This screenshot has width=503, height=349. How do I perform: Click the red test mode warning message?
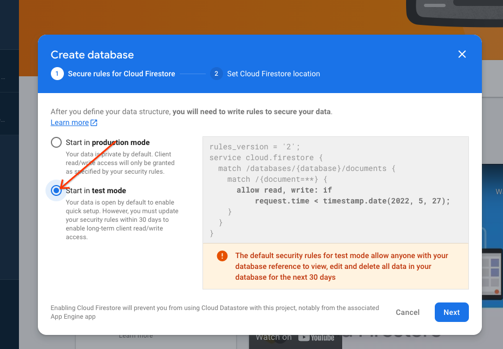point(342,266)
